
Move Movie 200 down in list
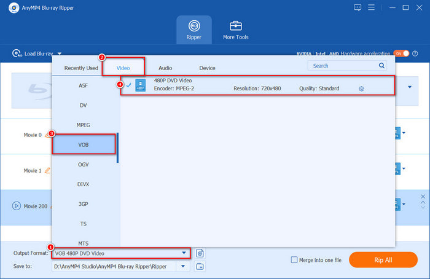423,207
